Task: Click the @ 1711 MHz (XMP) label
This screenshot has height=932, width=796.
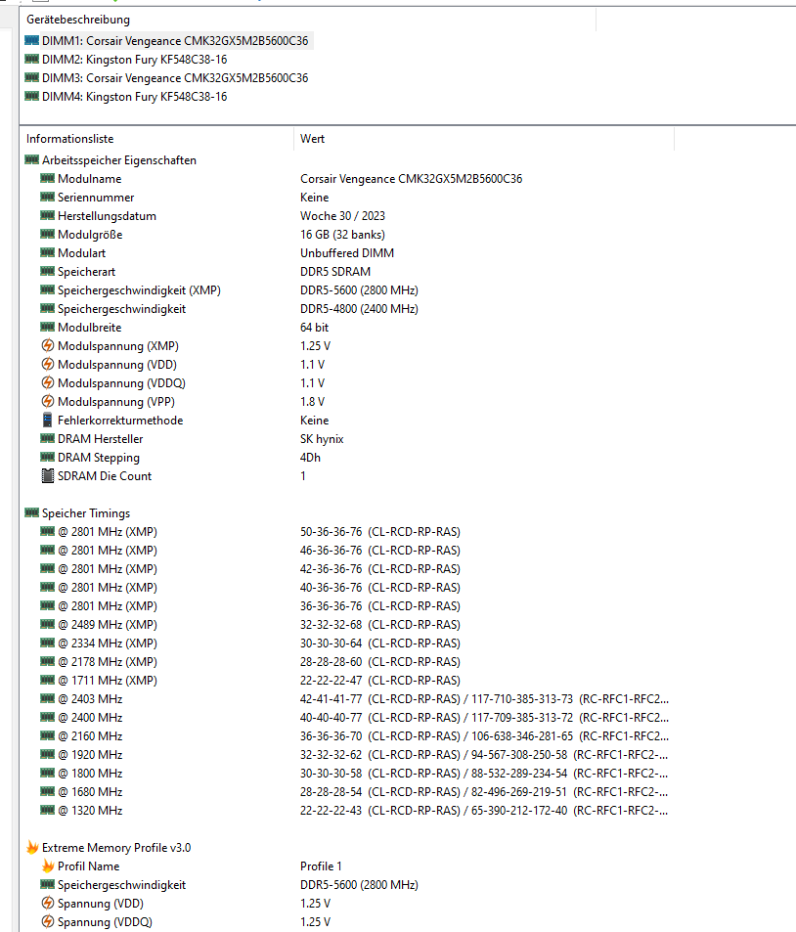Action: pos(108,681)
